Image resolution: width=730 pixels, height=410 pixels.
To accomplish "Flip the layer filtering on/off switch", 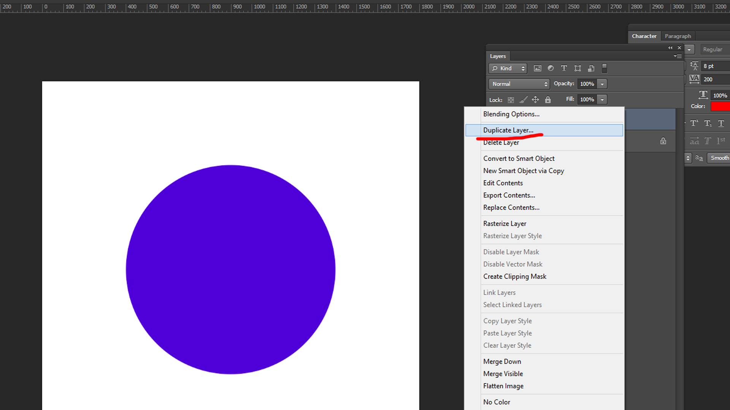I will click(604, 68).
